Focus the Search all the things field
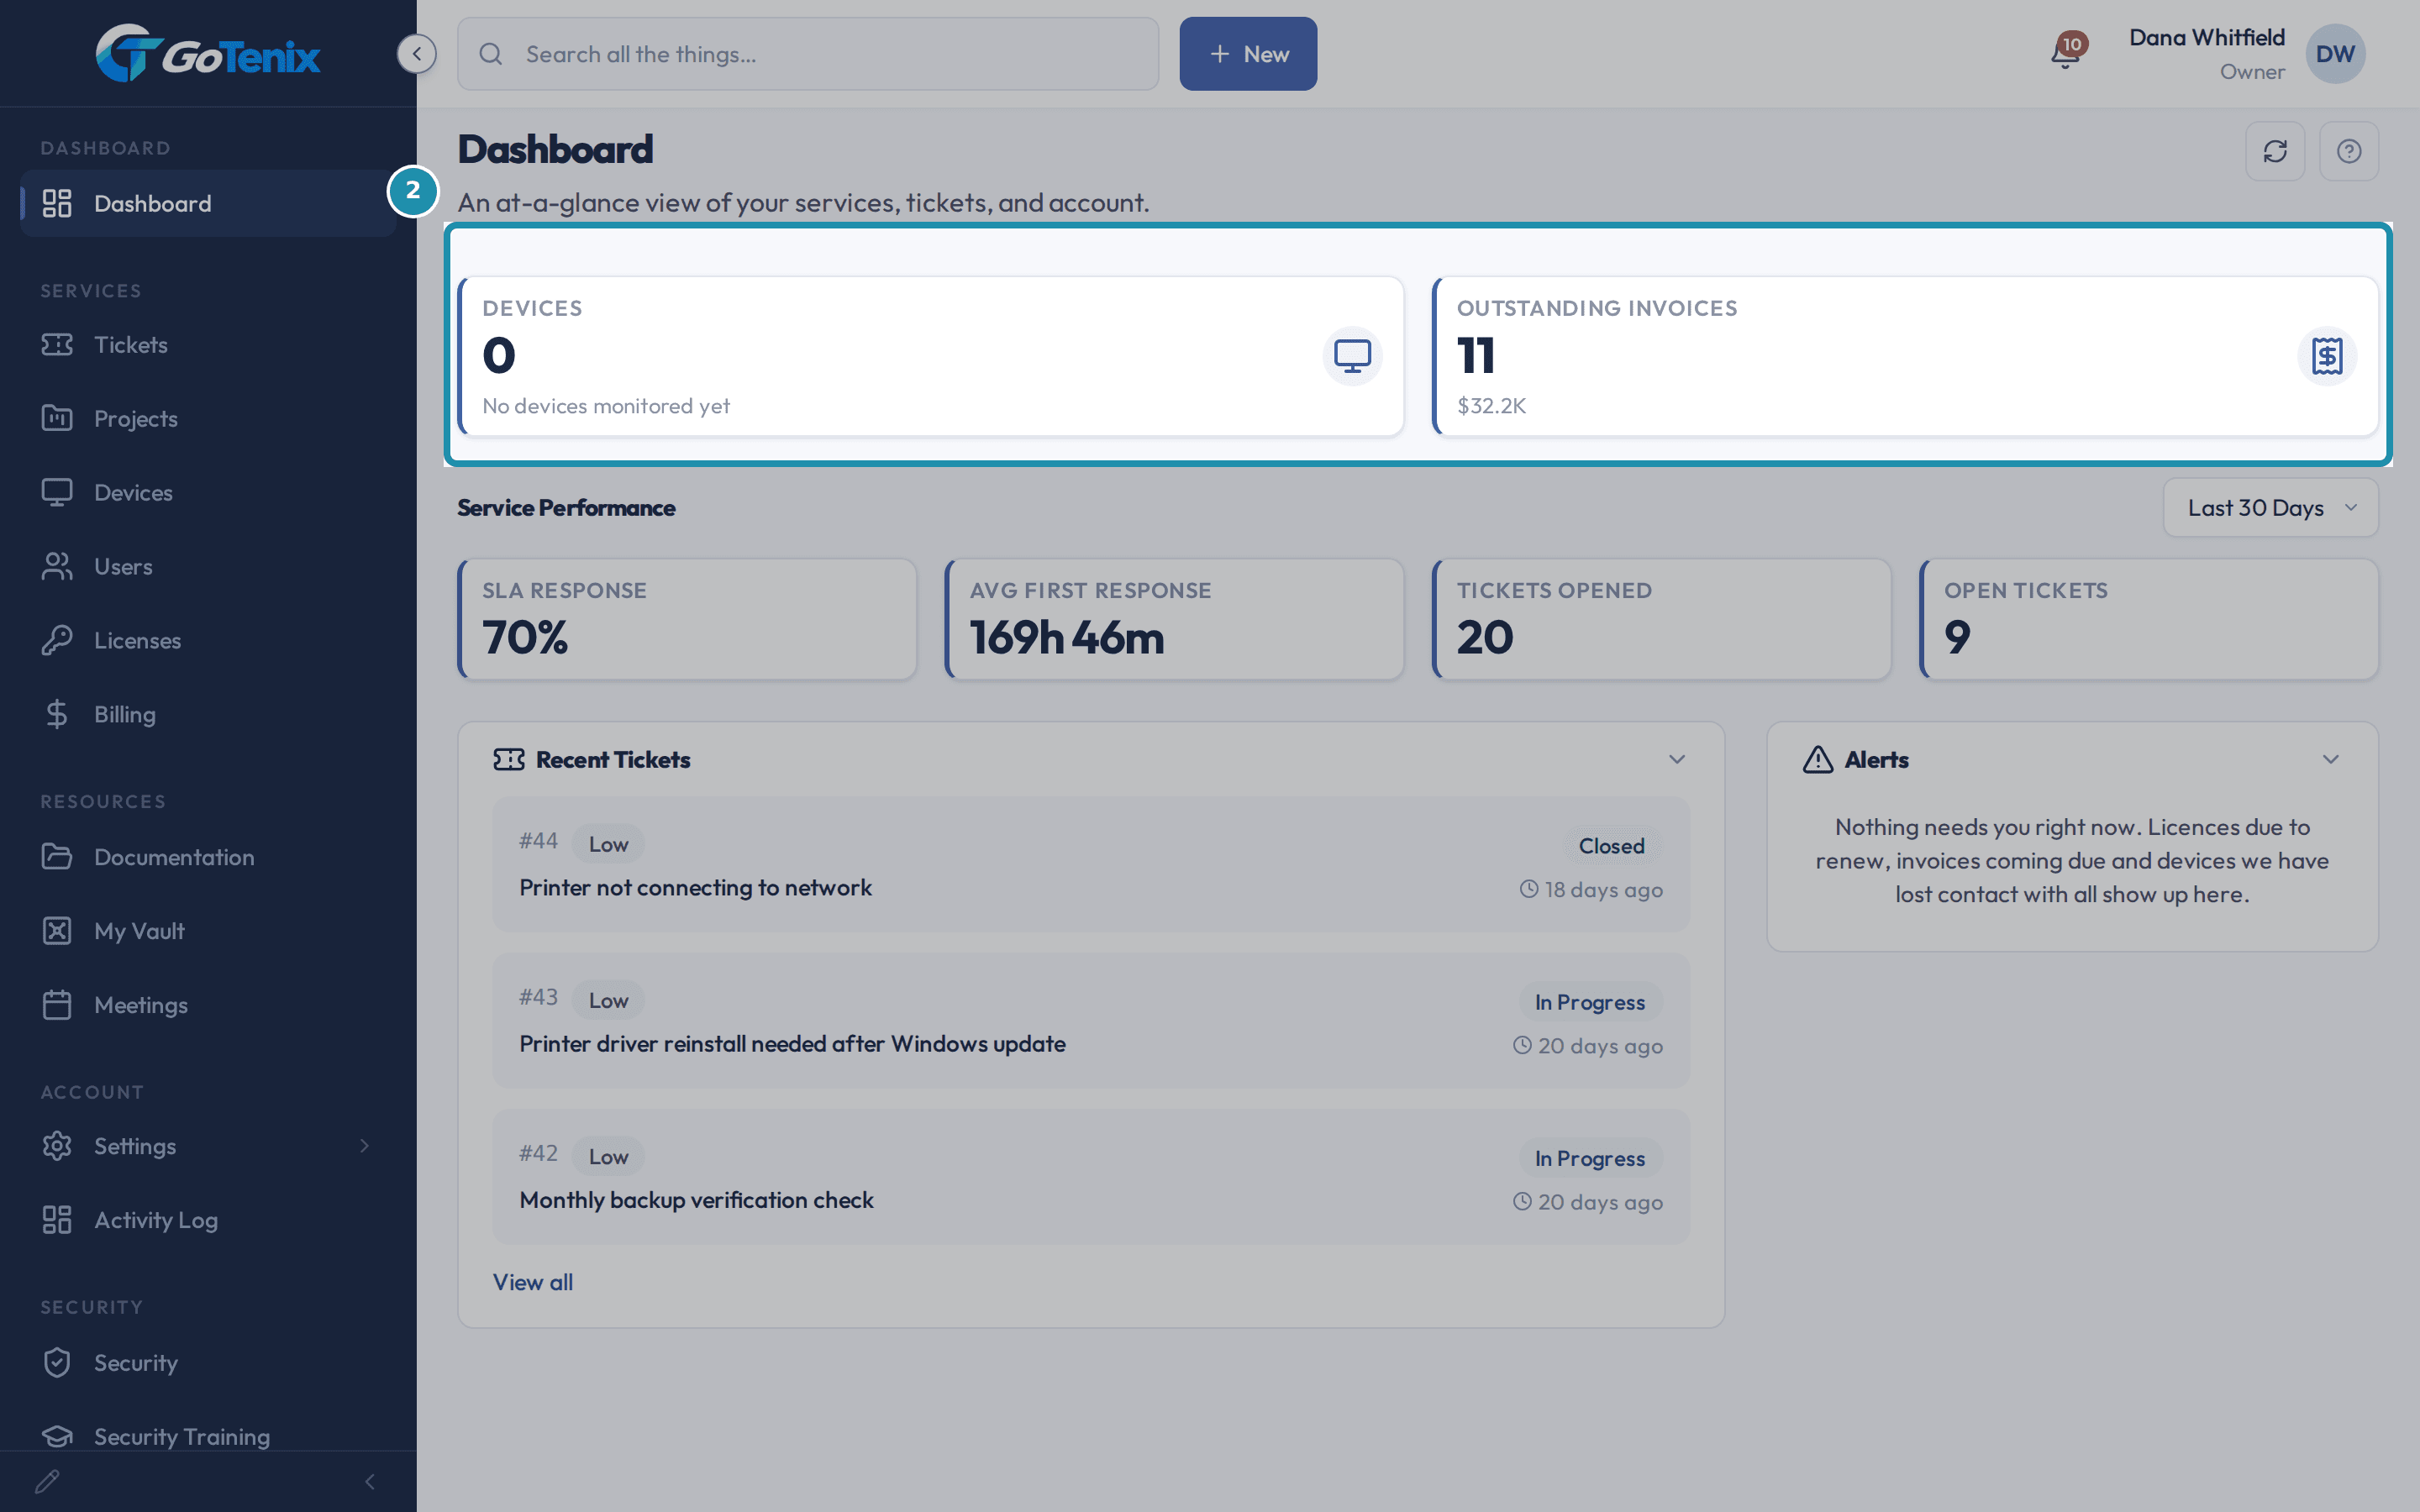This screenshot has height=1512, width=2420. pos(808,54)
